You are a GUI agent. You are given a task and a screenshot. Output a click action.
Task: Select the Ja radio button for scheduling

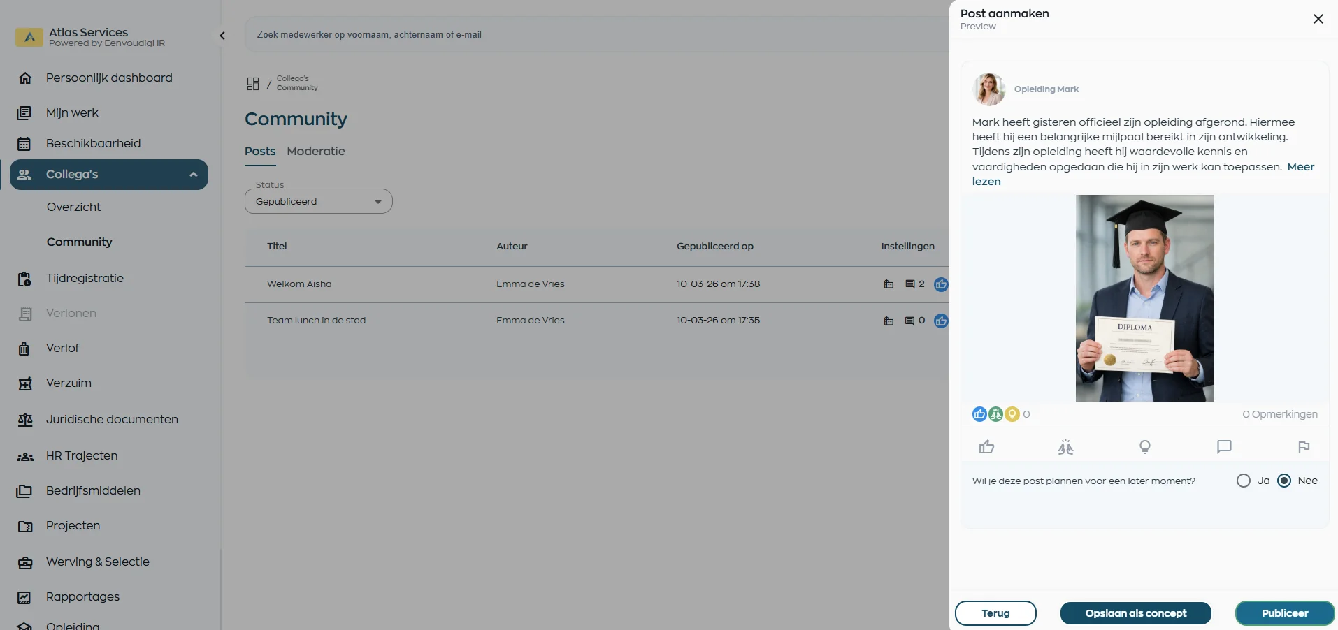coord(1243,481)
